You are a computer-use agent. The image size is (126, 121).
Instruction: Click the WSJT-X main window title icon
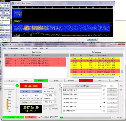click(x=3, y=45)
